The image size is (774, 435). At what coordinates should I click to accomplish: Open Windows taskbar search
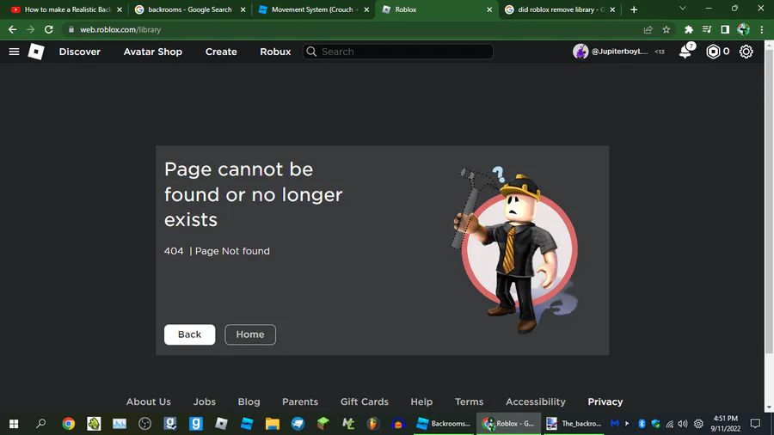pos(41,423)
